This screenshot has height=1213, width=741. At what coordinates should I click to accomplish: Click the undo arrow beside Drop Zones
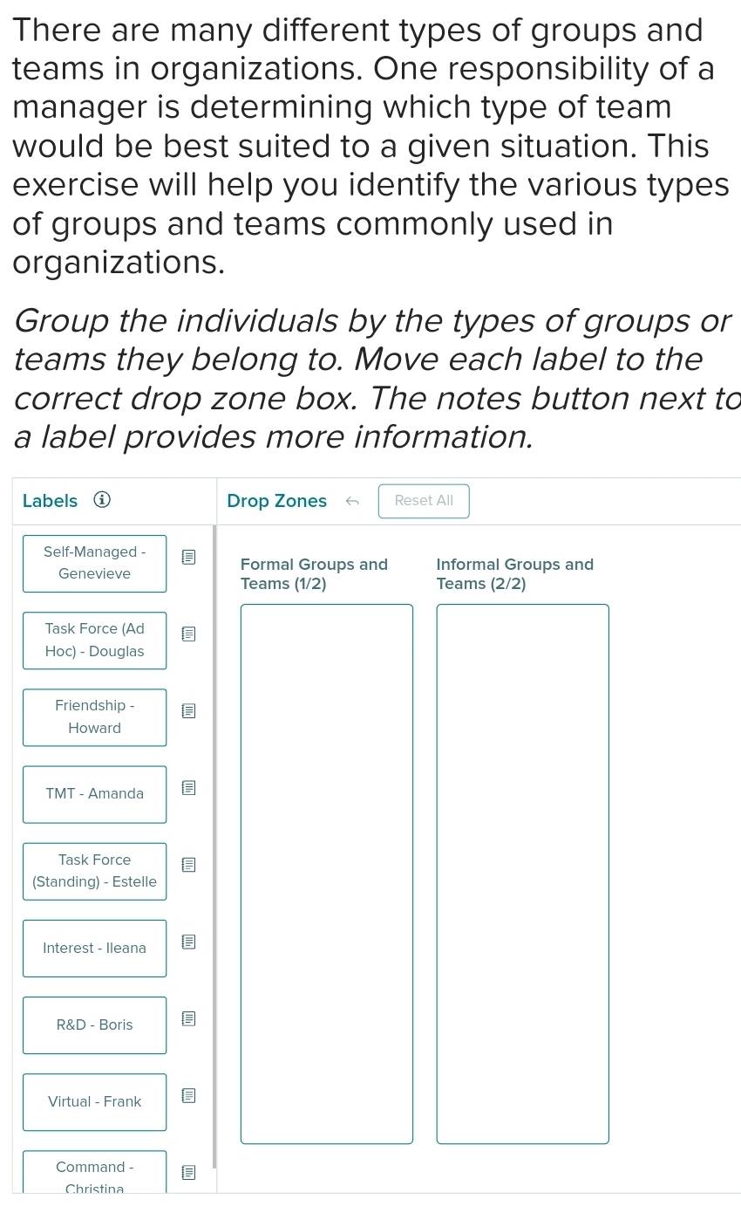coord(352,501)
